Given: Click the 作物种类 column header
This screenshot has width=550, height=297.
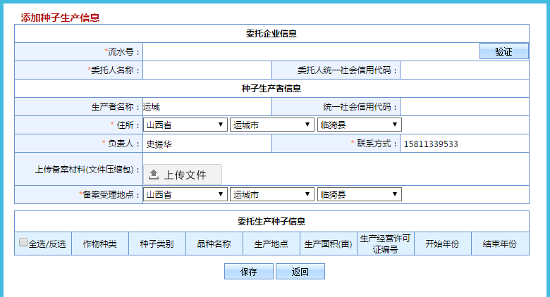Looking at the screenshot, I should 100,244.
